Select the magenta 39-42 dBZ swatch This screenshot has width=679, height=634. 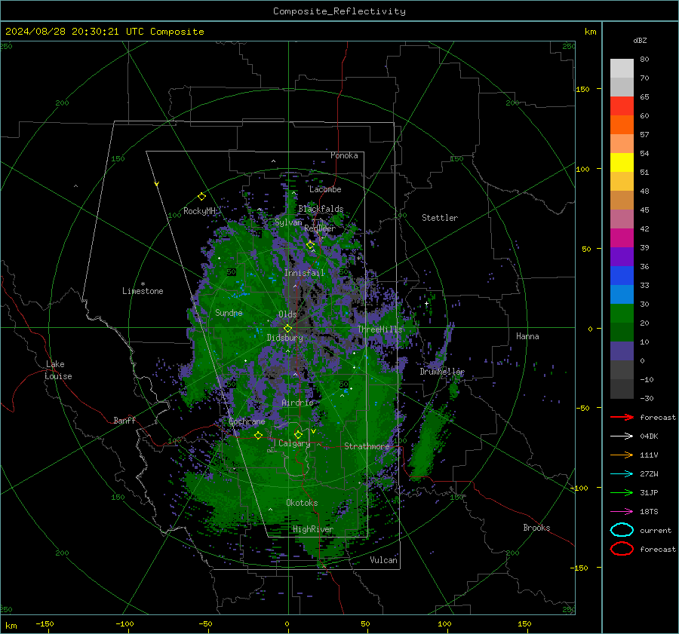click(x=622, y=237)
